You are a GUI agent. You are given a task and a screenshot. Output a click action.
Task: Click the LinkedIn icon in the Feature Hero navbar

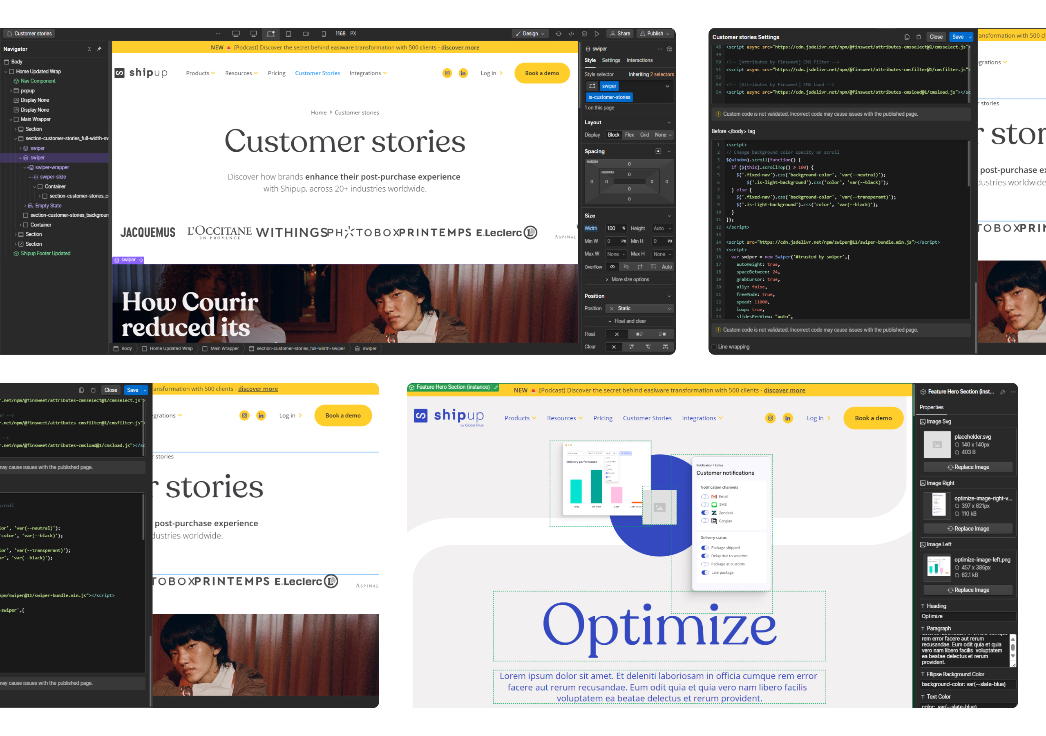pyautogui.click(x=787, y=418)
